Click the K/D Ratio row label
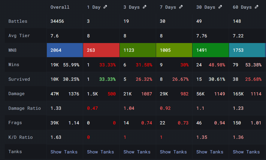 pyautogui.click(x=21, y=137)
